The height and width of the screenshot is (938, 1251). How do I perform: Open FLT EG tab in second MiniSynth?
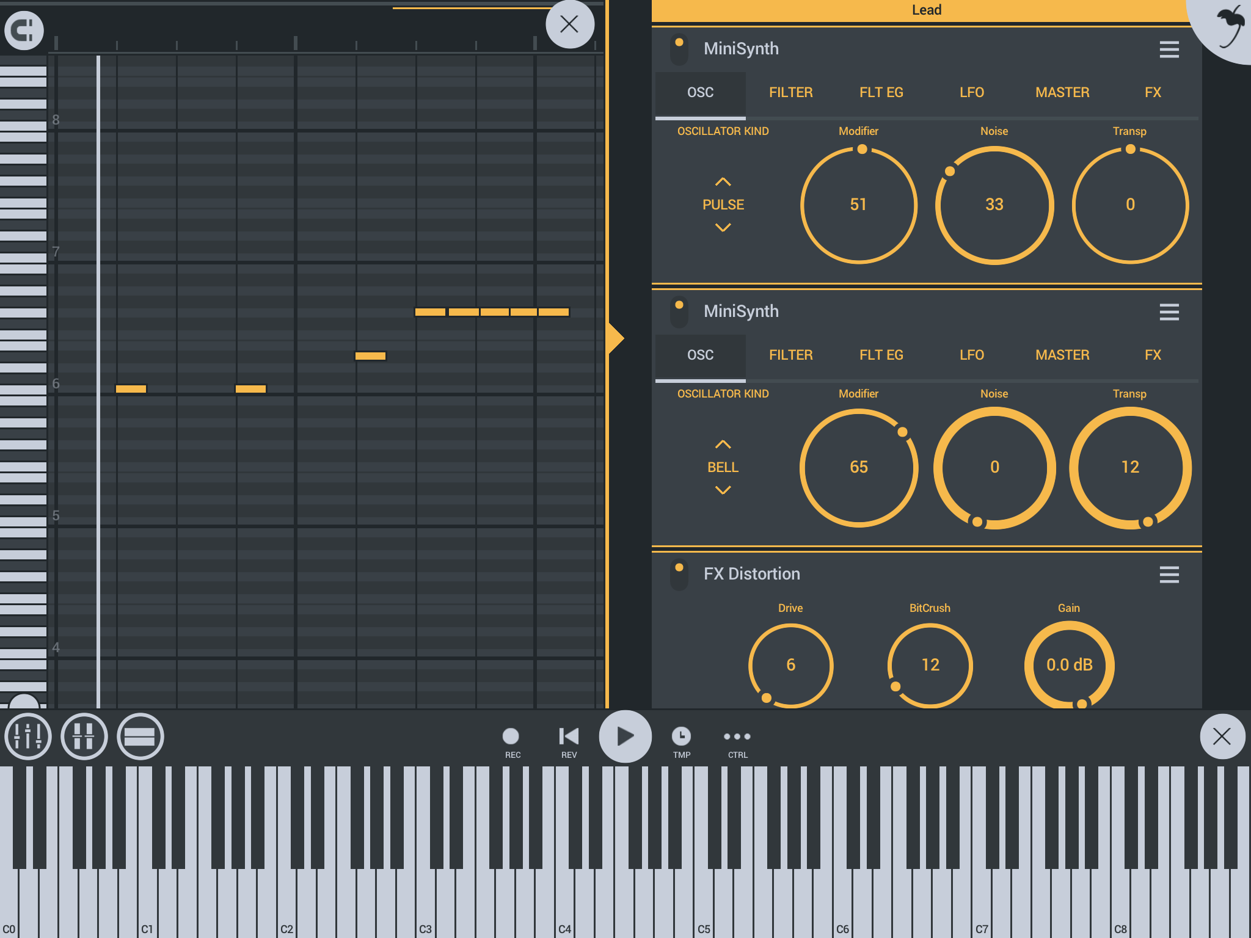[x=881, y=355]
